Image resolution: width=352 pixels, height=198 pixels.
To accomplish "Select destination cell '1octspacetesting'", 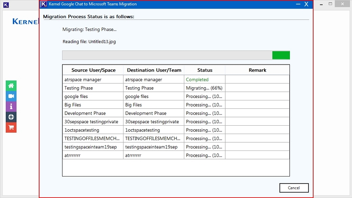I will point(154,130).
